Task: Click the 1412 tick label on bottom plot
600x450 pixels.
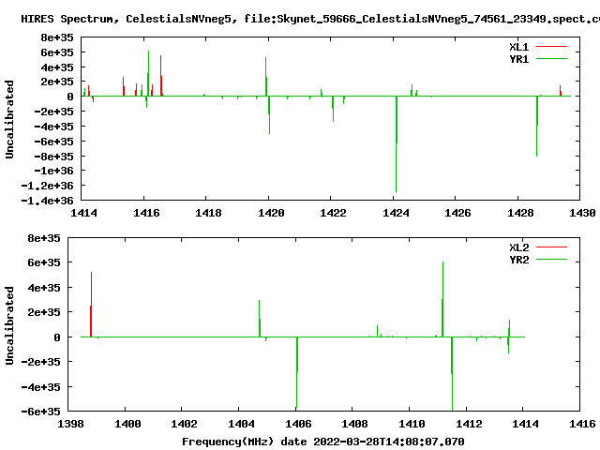Action: [469, 424]
